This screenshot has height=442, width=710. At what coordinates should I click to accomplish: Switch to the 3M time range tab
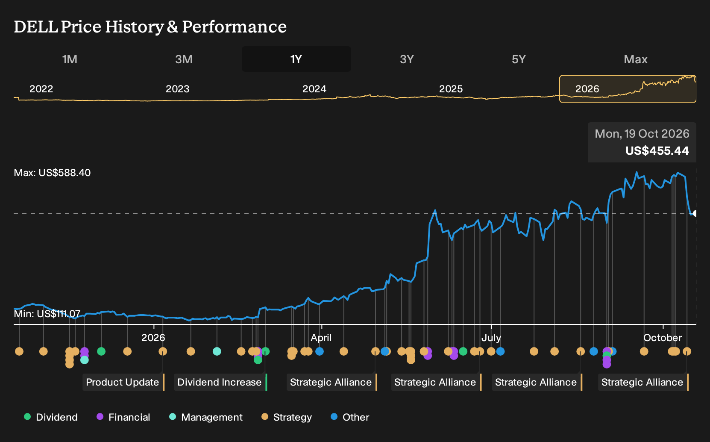pyautogui.click(x=184, y=59)
